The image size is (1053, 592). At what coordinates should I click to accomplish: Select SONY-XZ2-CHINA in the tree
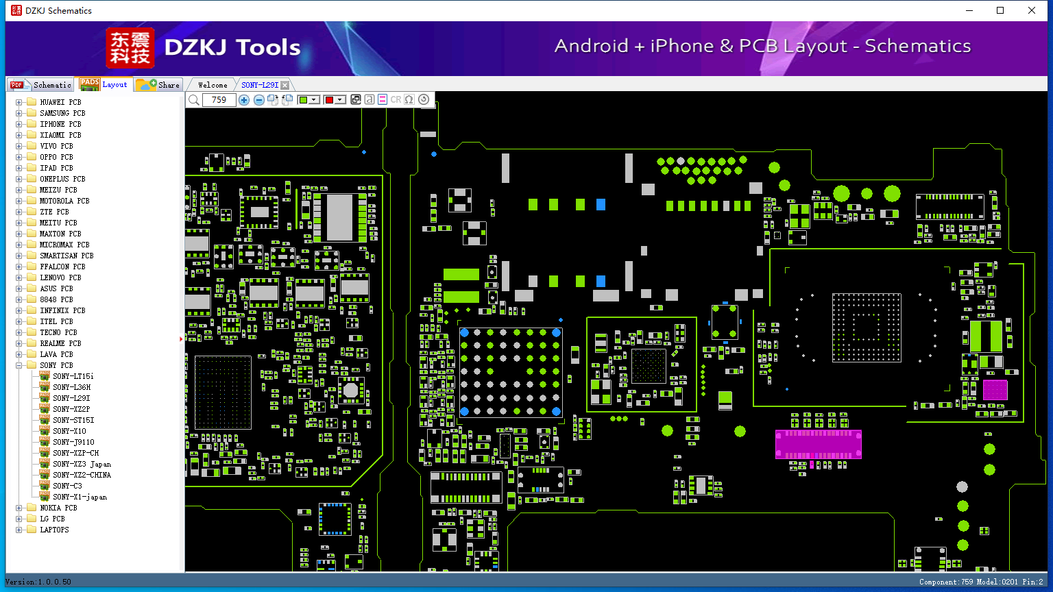(82, 475)
